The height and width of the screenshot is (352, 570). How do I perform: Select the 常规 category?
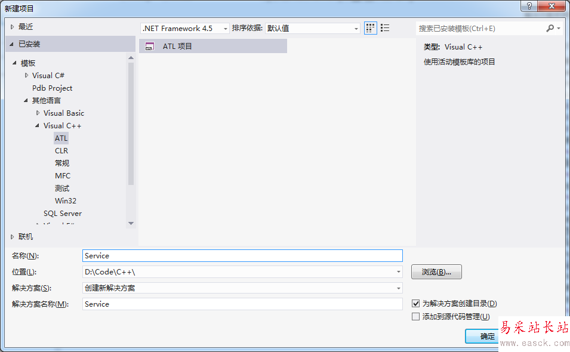tap(62, 163)
